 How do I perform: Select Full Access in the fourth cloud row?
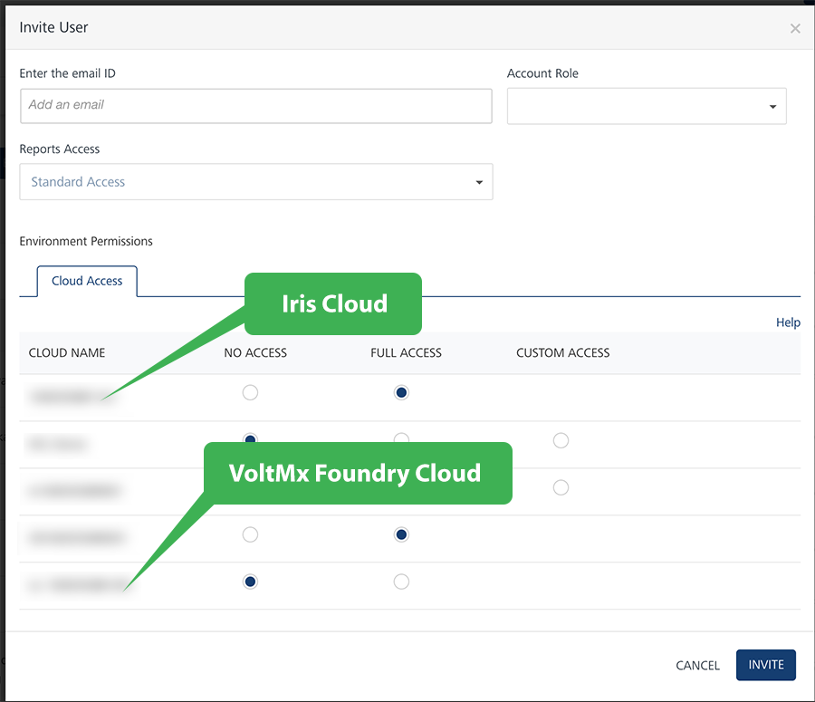(402, 534)
